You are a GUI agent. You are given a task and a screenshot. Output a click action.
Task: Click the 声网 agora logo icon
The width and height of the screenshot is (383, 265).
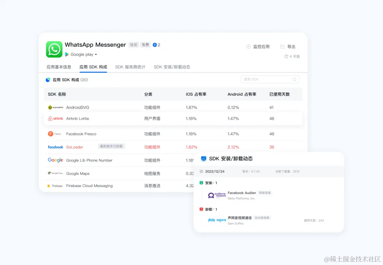(217, 220)
